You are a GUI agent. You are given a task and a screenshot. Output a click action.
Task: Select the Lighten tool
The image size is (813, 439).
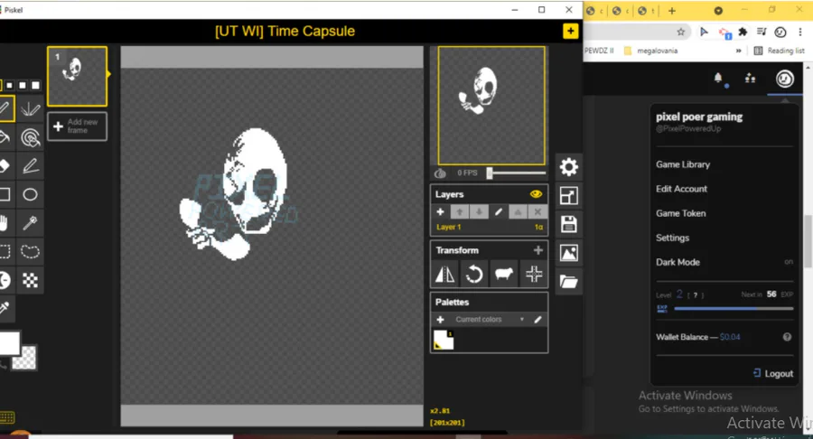(x=5, y=280)
